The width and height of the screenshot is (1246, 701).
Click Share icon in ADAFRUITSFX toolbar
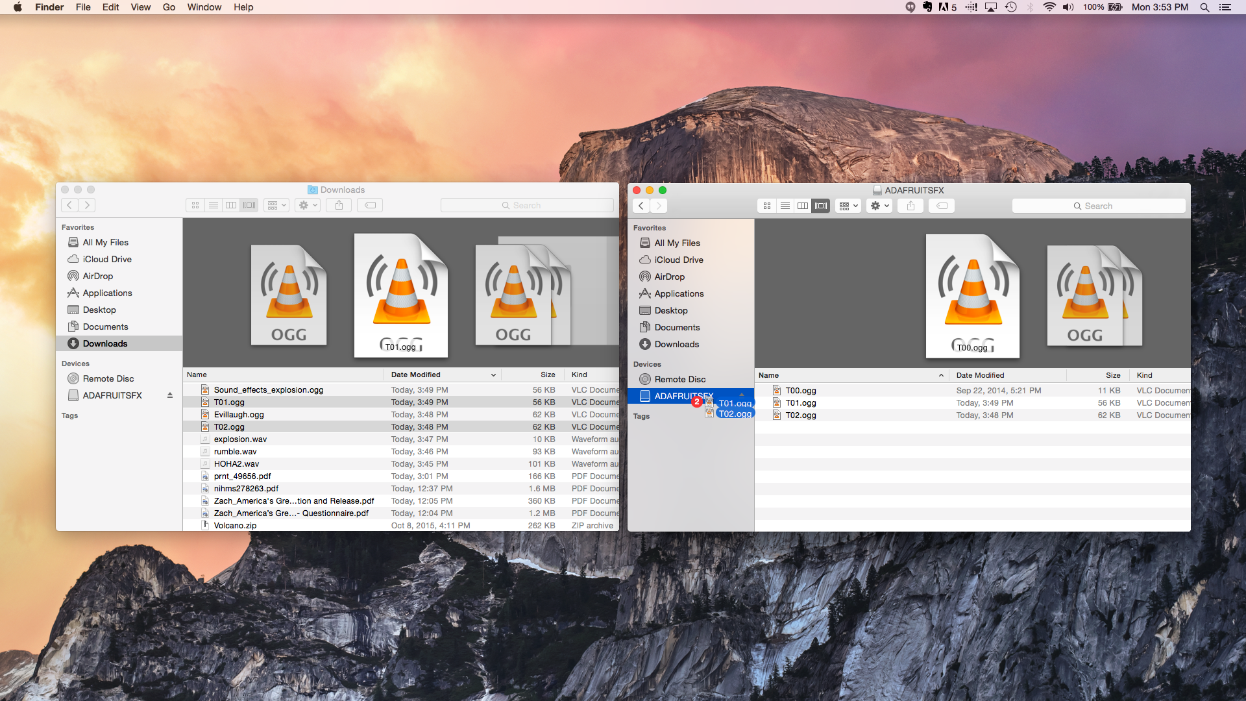coord(910,206)
